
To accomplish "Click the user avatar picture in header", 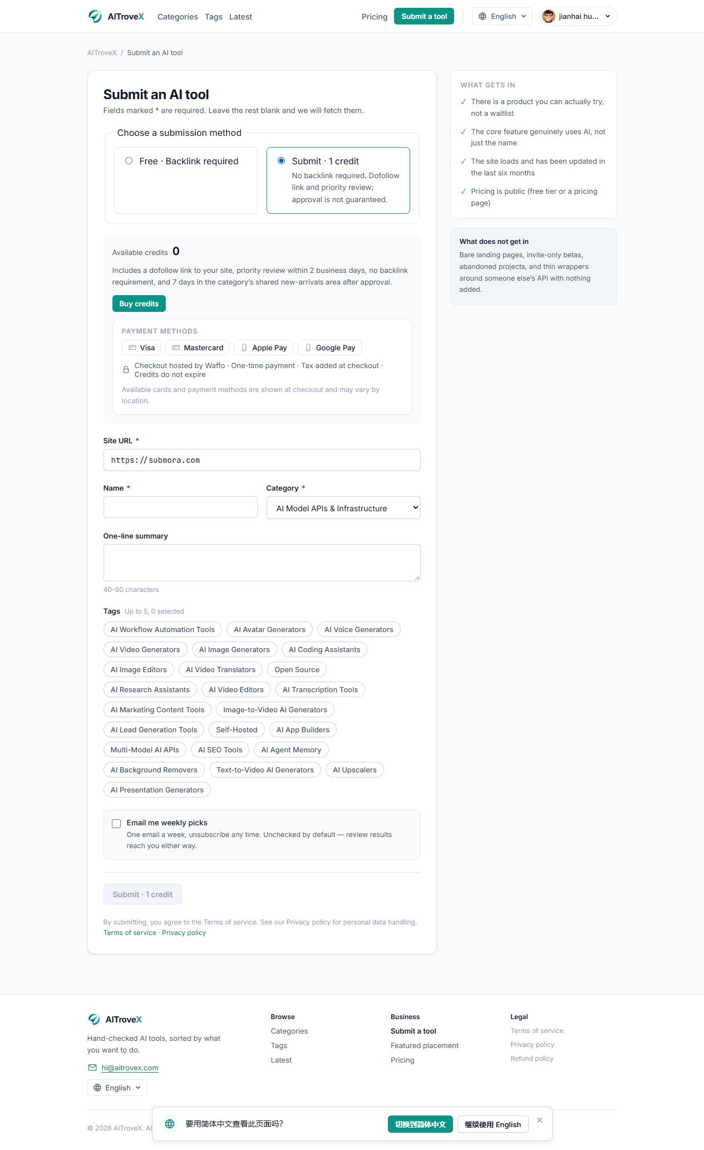I will tap(549, 16).
